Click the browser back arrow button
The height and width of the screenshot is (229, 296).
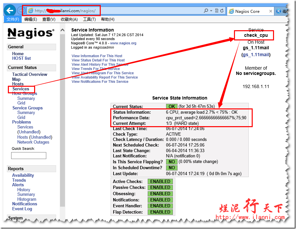coord(10,11)
